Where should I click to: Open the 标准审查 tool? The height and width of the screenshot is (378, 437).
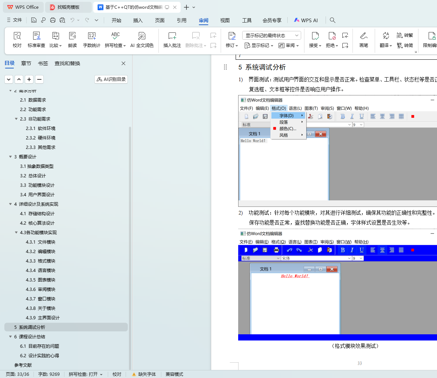point(36,40)
